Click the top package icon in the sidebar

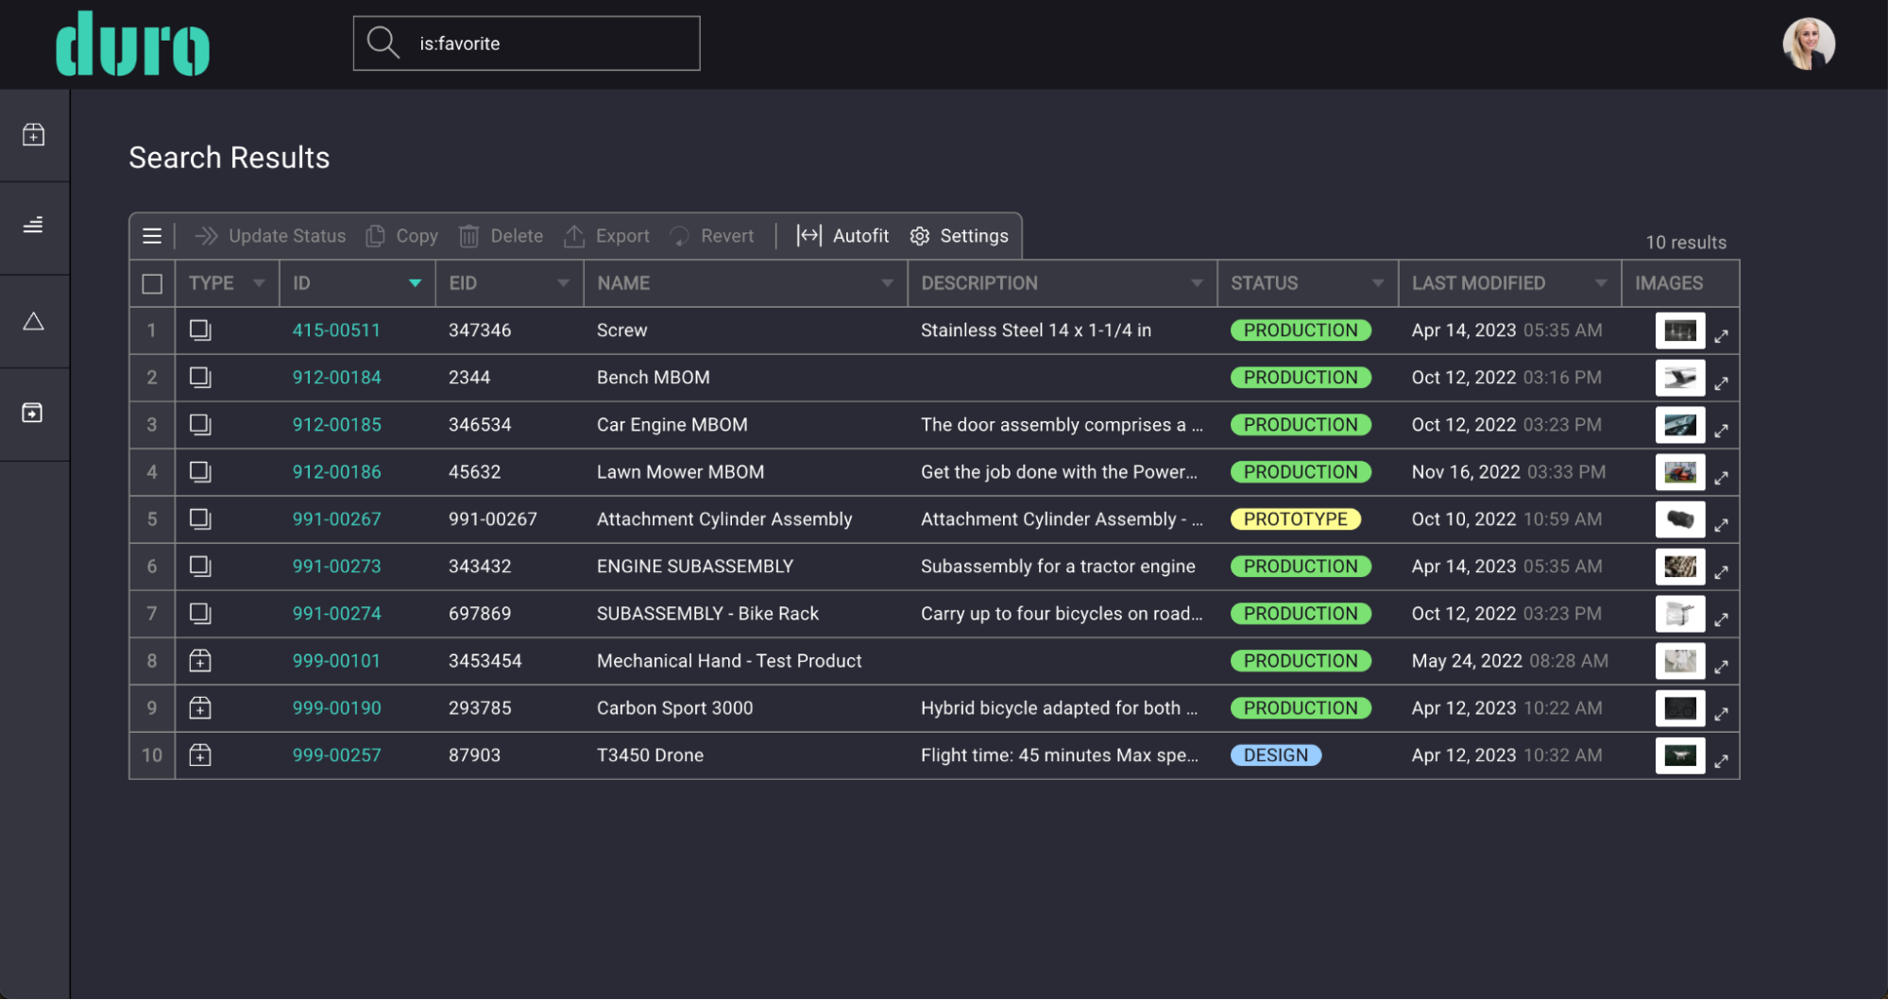[x=34, y=135]
